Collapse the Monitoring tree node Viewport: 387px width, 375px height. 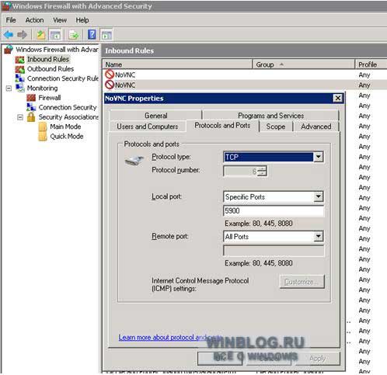(9, 89)
